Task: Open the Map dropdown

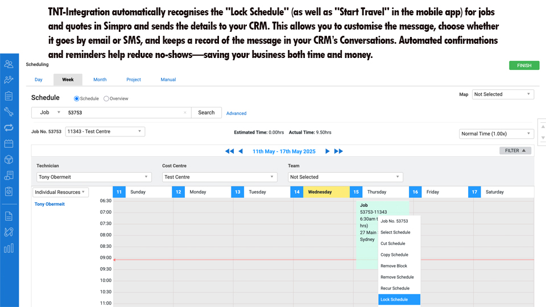Action: coord(503,94)
